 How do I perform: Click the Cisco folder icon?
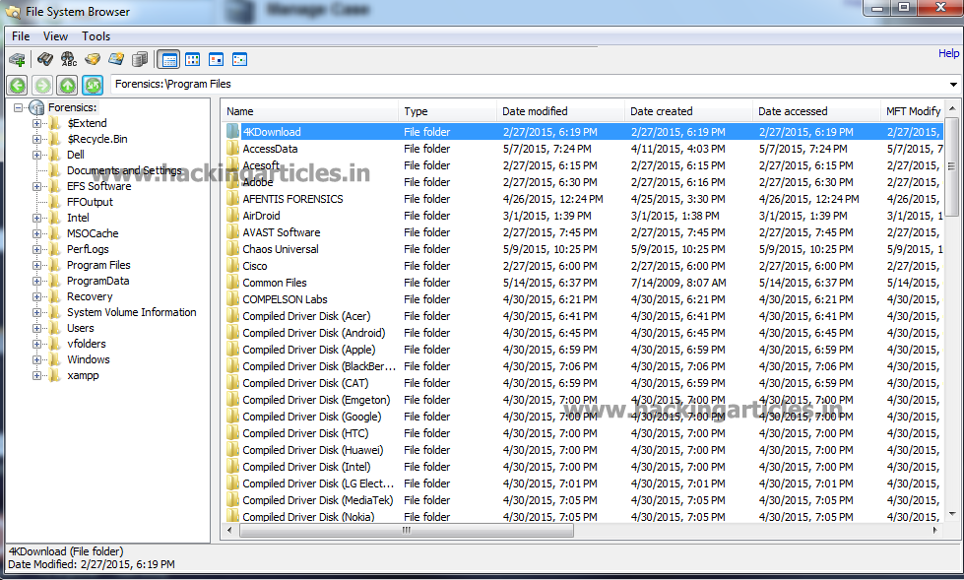tap(232, 266)
